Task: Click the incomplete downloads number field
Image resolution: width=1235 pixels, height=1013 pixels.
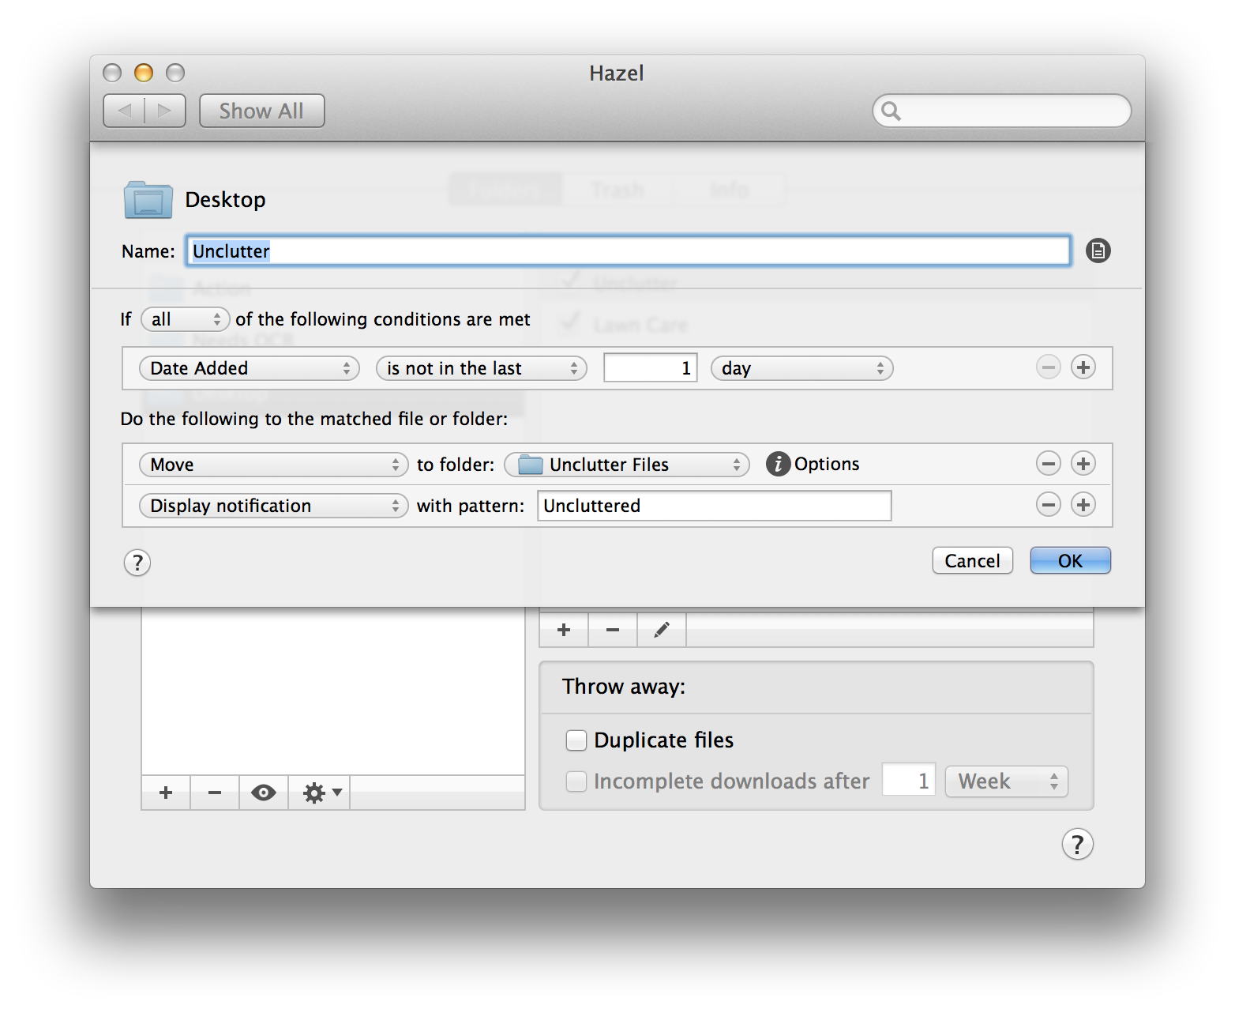Action: point(909,781)
